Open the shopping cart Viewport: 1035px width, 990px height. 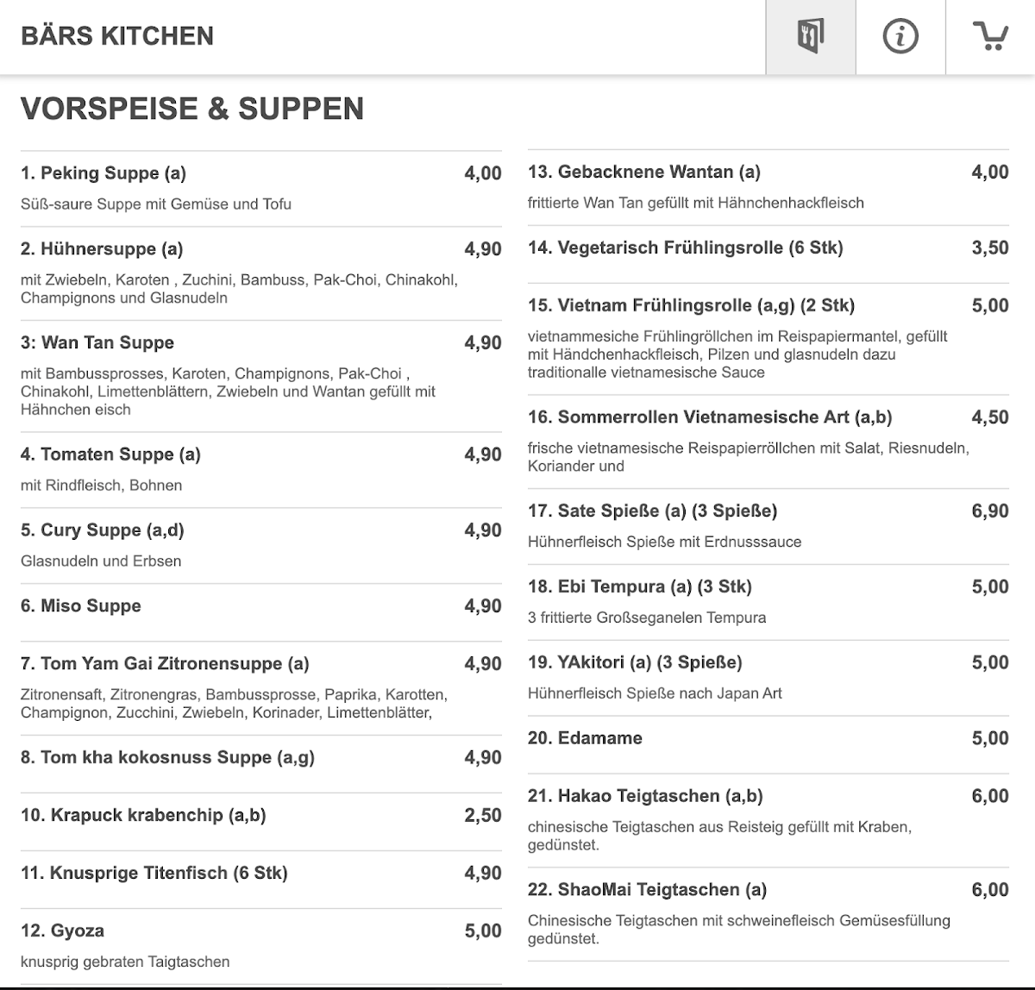pos(990,36)
